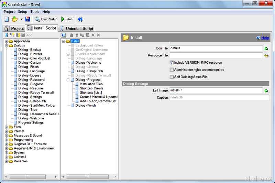This screenshot has width=275, height=183.
Task: Collapse the Install script root node
Action: (x=64, y=41)
